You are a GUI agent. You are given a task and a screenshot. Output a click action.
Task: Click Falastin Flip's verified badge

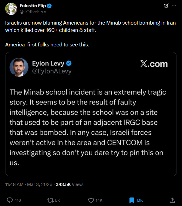pos(49,6)
